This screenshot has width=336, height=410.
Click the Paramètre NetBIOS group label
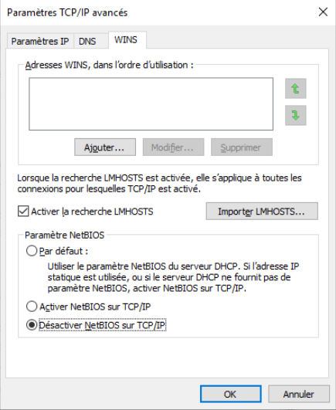64,235
